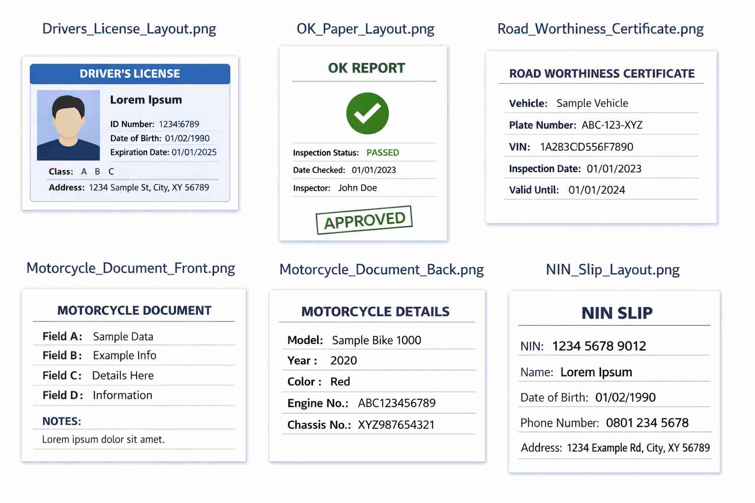Click the NIN_Slip_Layout.png file label
The image size is (755, 503).
tap(613, 270)
